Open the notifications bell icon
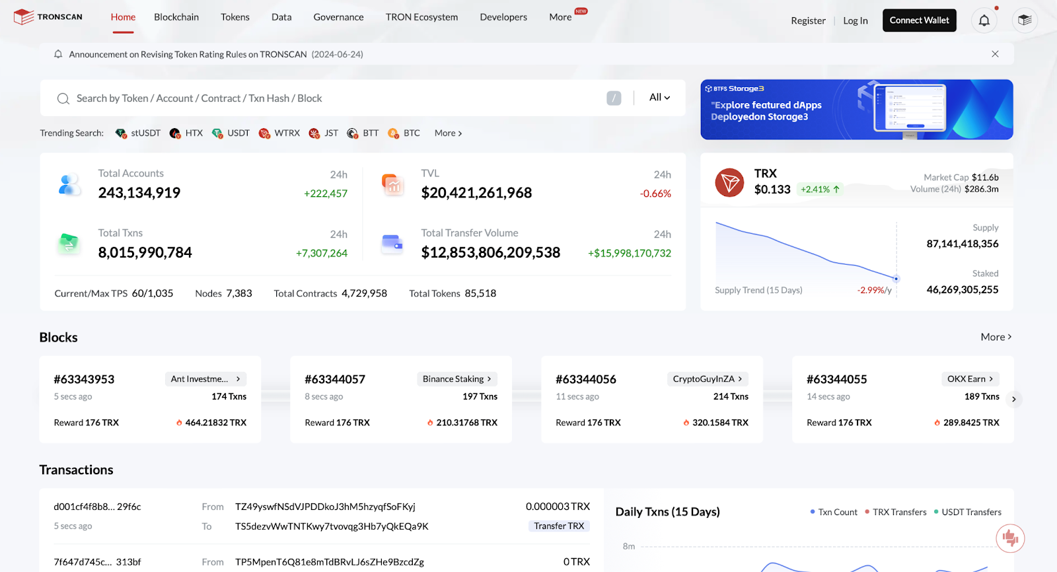Image resolution: width=1057 pixels, height=572 pixels. pos(984,20)
